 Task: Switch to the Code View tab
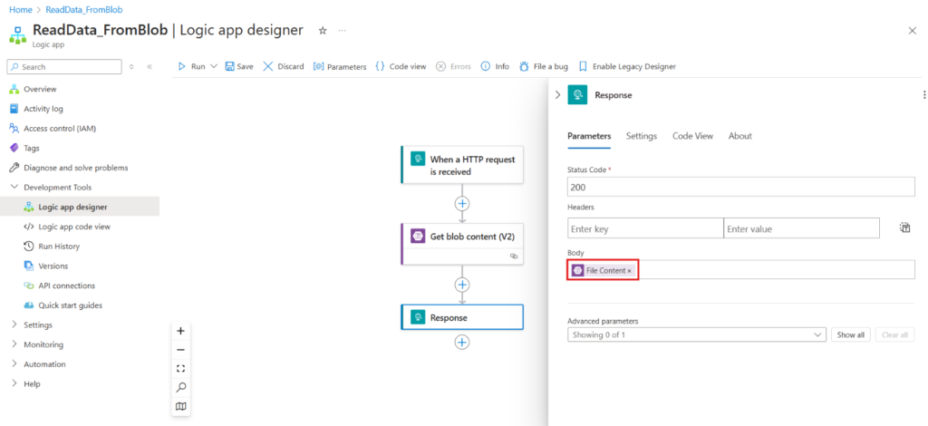pyautogui.click(x=692, y=136)
